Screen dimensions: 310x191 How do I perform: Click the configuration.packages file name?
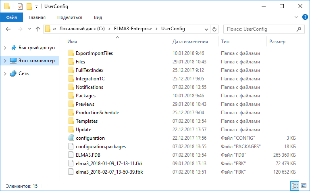[101, 147]
